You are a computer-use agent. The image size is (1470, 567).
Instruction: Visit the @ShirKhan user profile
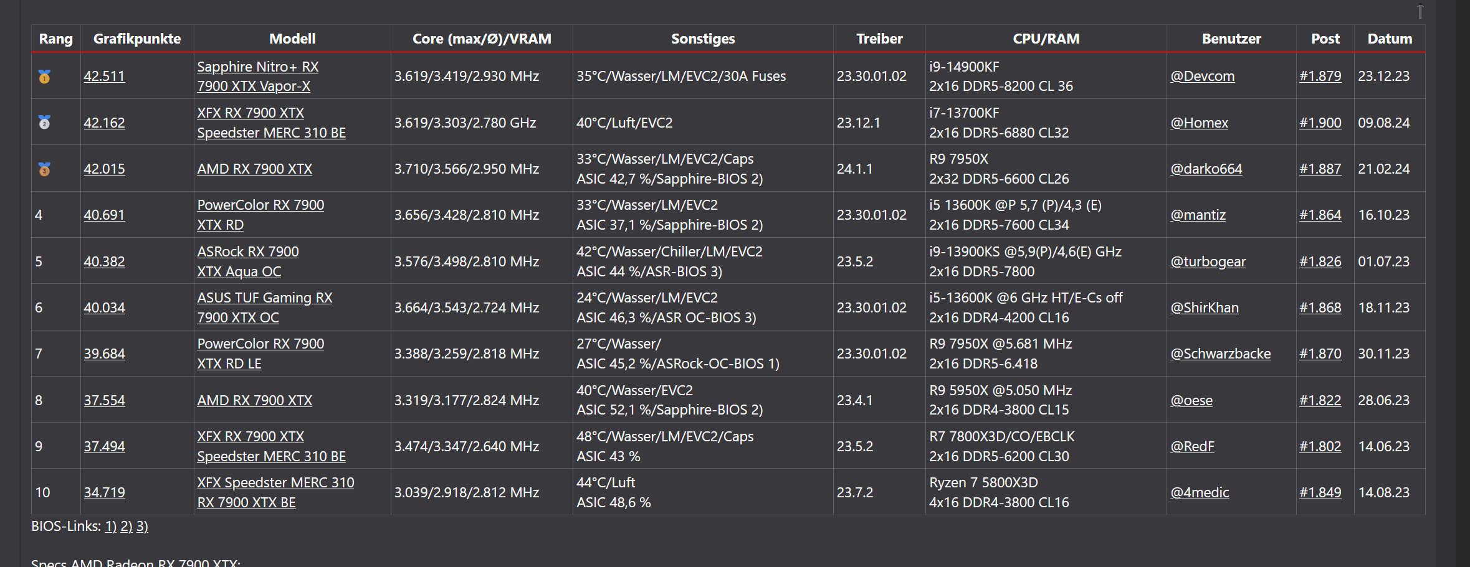pyautogui.click(x=1204, y=307)
